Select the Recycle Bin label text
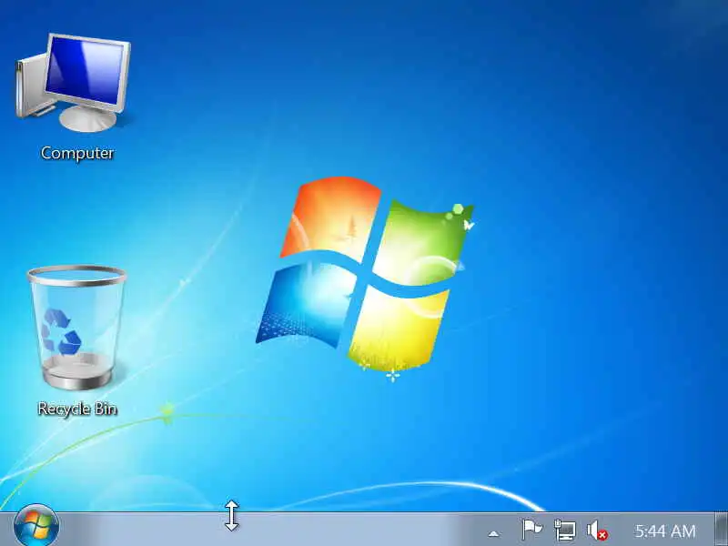Screen dimensions: 728x546 [x=77, y=409]
